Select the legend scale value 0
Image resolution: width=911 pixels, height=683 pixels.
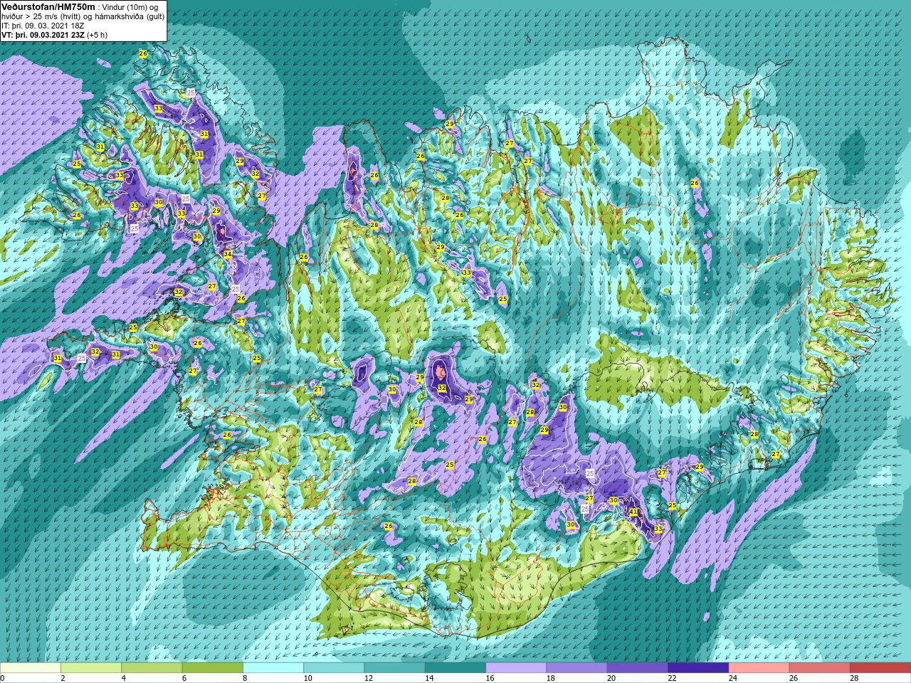[x=3, y=678]
